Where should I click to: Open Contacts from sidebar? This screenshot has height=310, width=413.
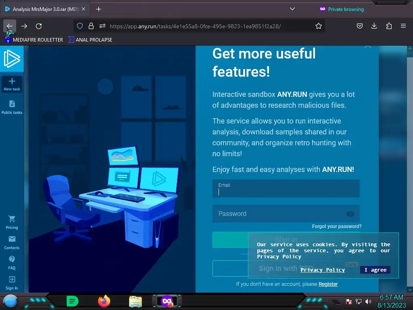[12, 243]
